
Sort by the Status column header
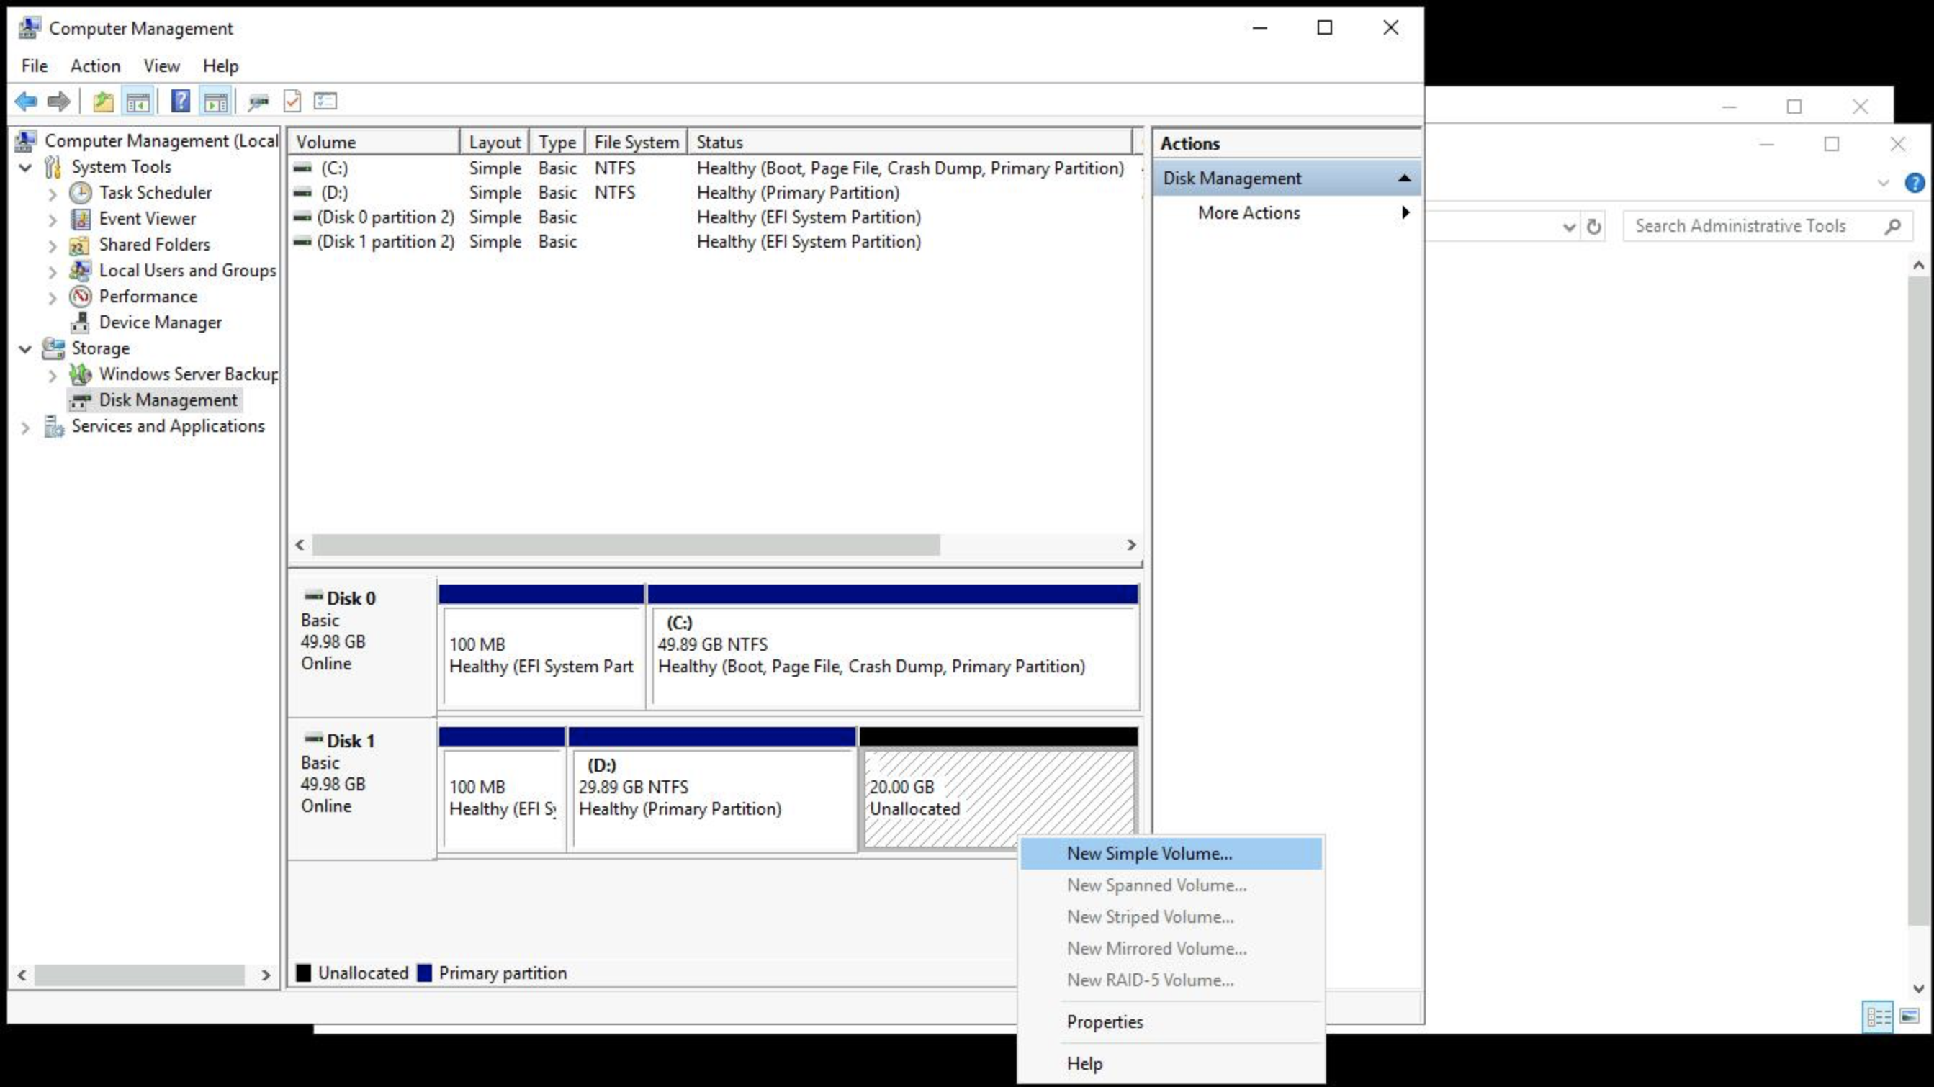point(909,142)
